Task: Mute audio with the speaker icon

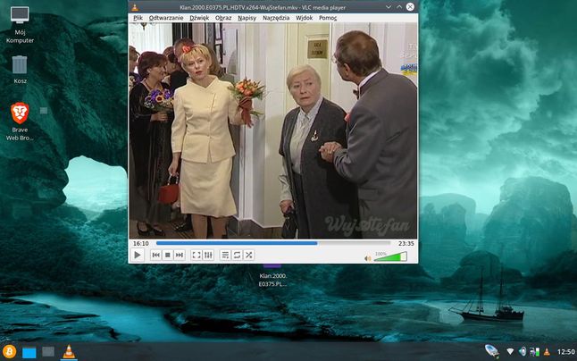Action: coord(367,259)
